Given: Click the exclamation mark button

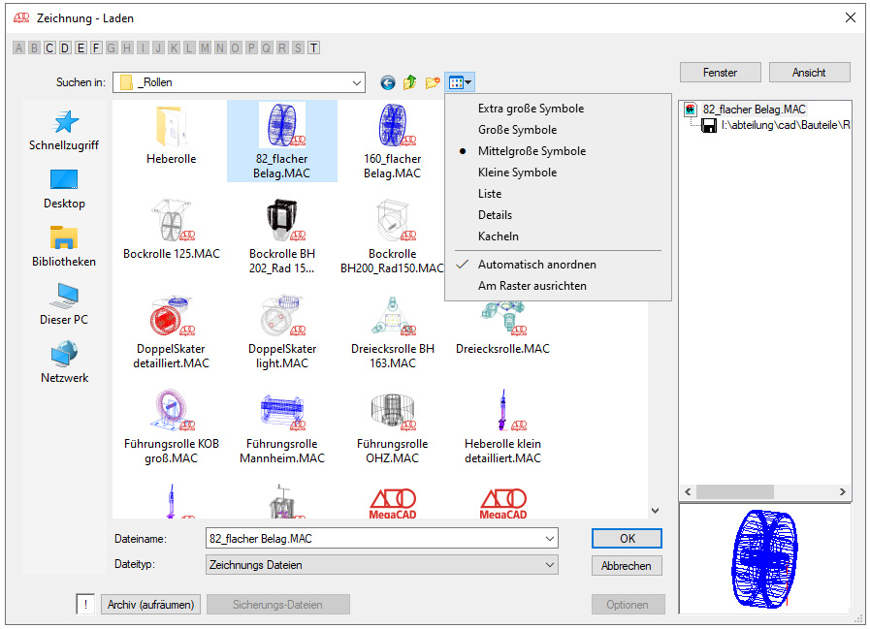Looking at the screenshot, I should pos(85,605).
